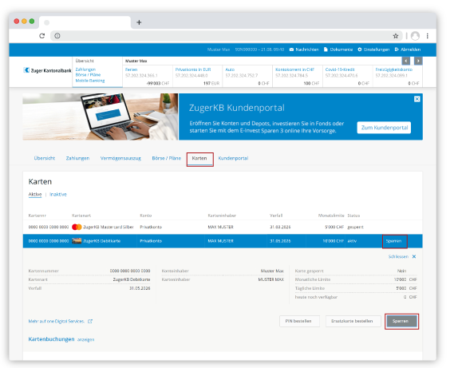
Task: Click the Schliessen link
Action: (398, 256)
